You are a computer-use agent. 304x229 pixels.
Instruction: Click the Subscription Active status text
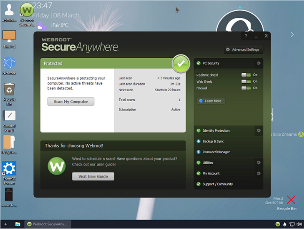point(176,110)
